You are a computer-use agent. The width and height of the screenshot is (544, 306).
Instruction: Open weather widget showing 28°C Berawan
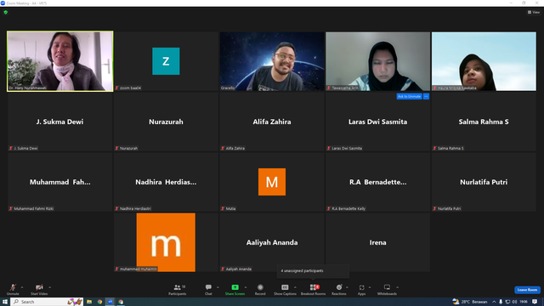tap(469, 302)
